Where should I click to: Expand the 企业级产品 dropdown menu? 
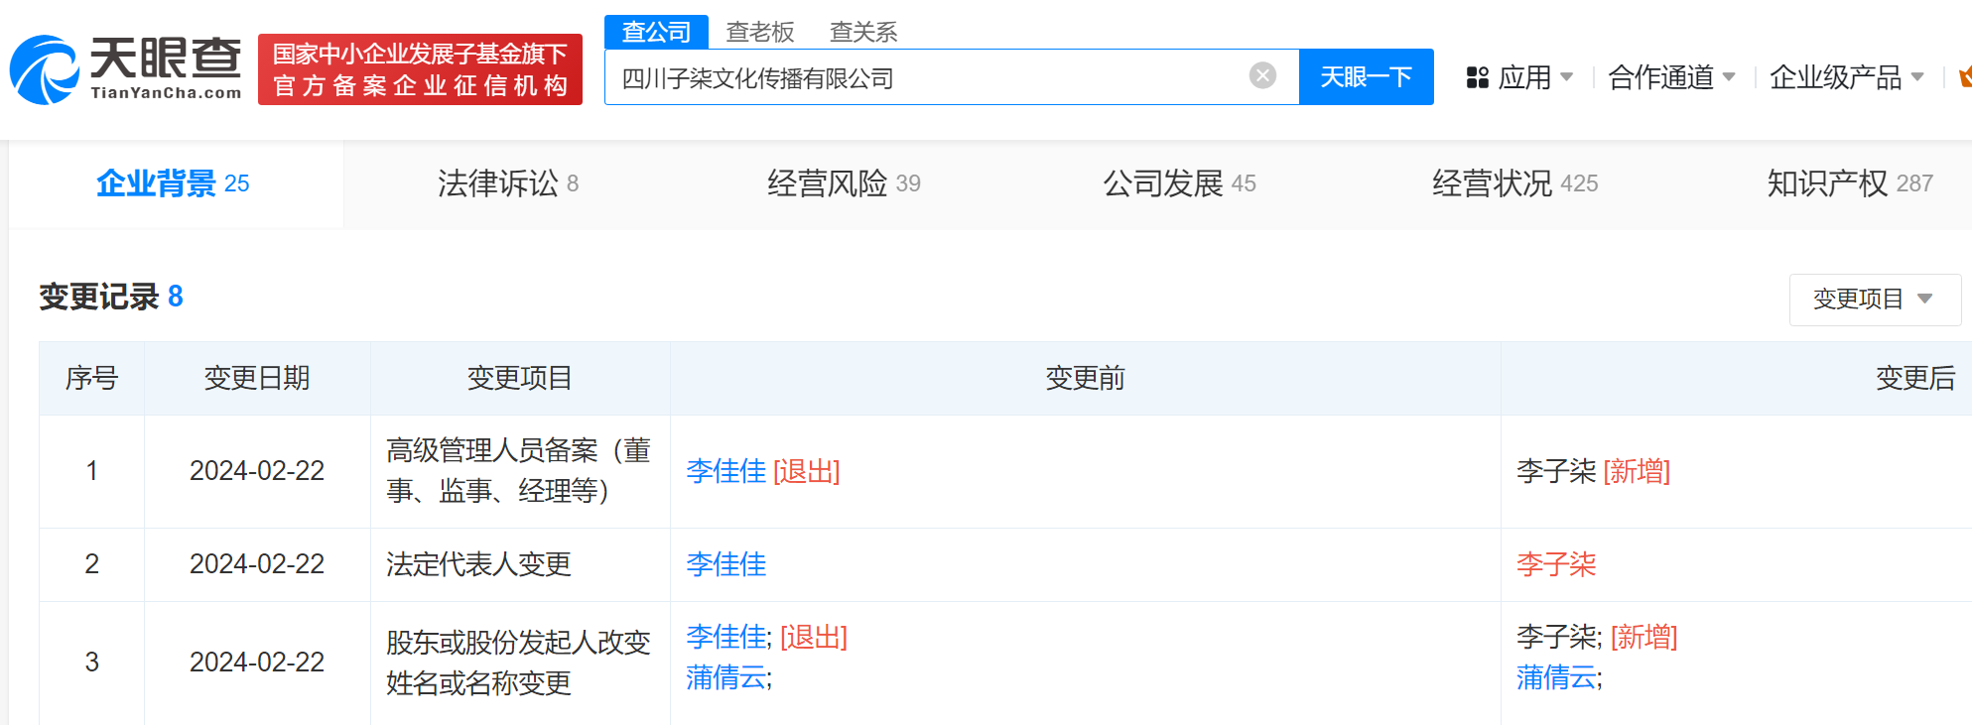pos(1846,77)
